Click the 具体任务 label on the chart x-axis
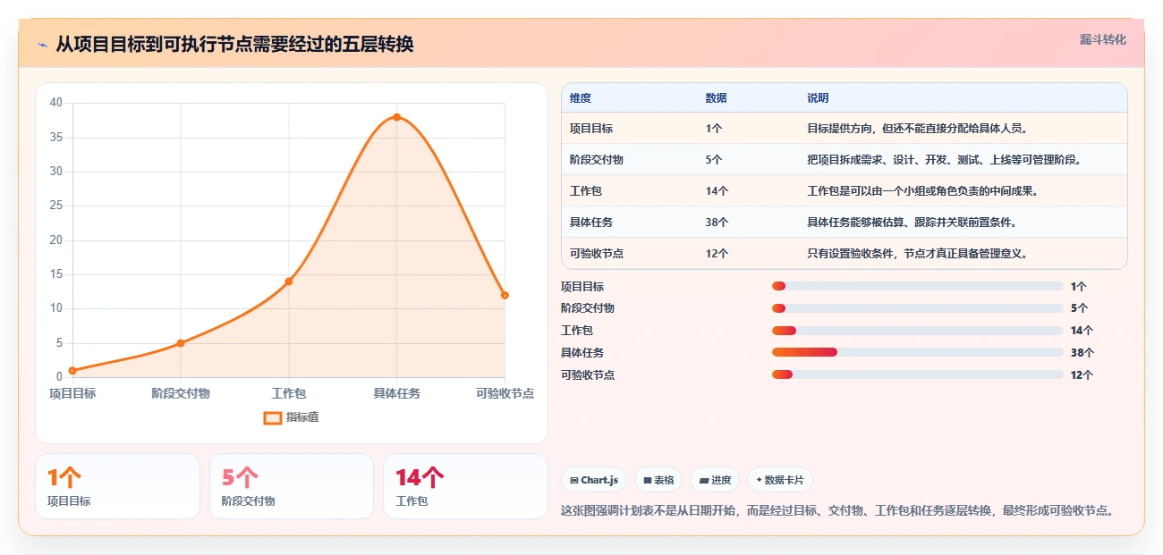 pos(396,393)
